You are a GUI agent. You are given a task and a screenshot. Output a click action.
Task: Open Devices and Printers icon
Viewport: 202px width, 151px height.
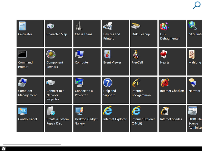coord(108,26)
